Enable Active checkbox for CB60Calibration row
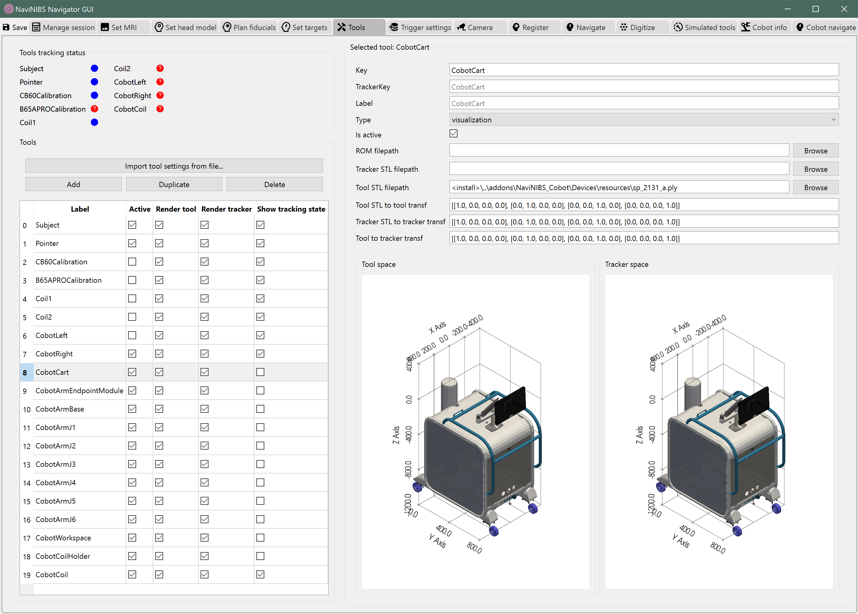858x614 pixels. pyautogui.click(x=132, y=262)
